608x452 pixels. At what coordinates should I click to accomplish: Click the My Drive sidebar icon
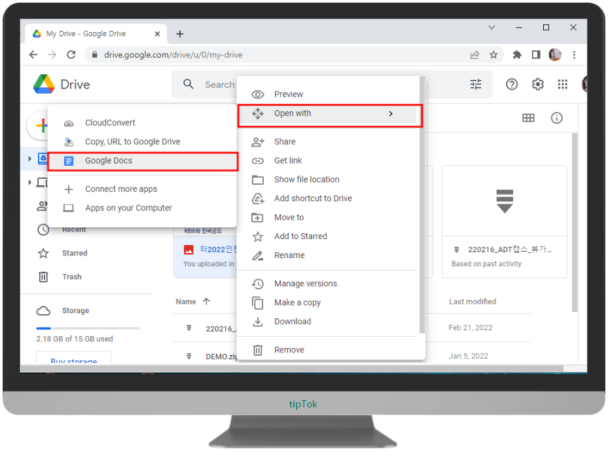(x=43, y=159)
